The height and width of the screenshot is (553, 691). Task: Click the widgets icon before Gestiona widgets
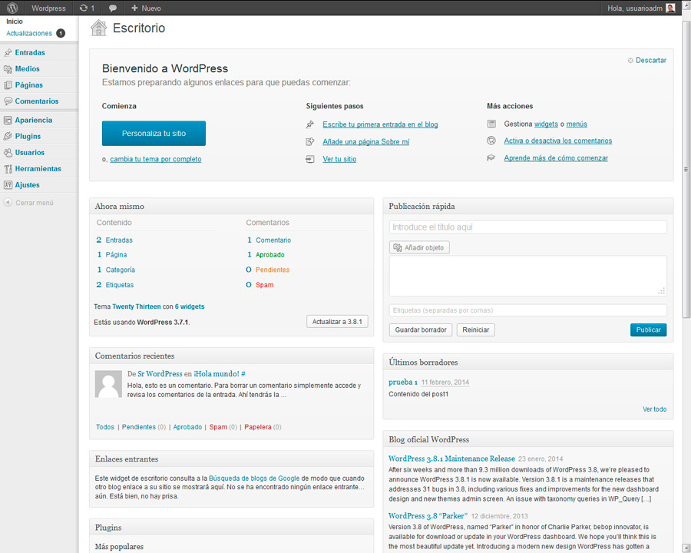coord(491,124)
